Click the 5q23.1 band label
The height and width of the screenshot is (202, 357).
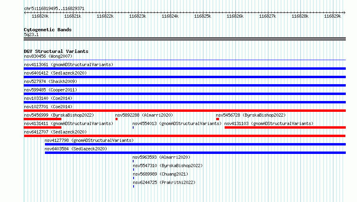[31, 34]
